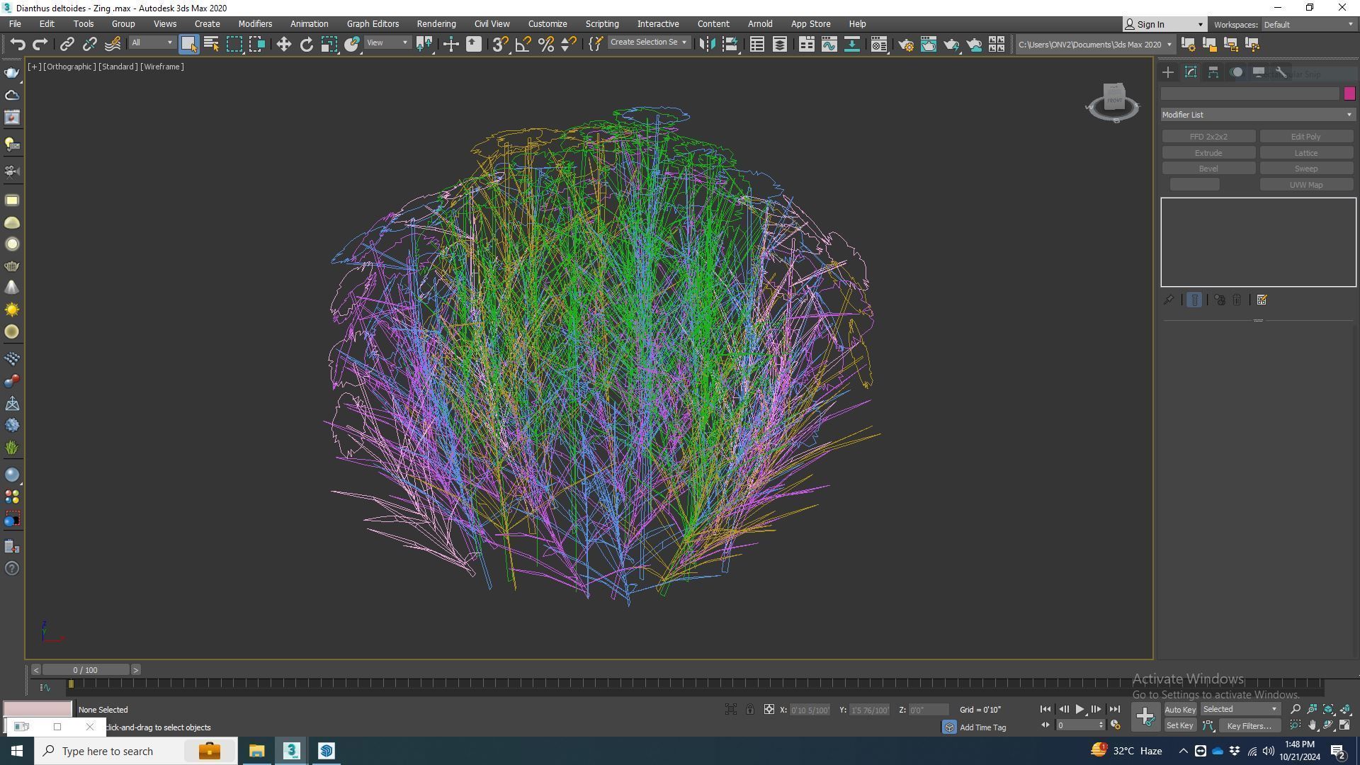Image resolution: width=1360 pixels, height=765 pixels.
Task: Toggle the Angle Snap button
Action: coord(523,45)
